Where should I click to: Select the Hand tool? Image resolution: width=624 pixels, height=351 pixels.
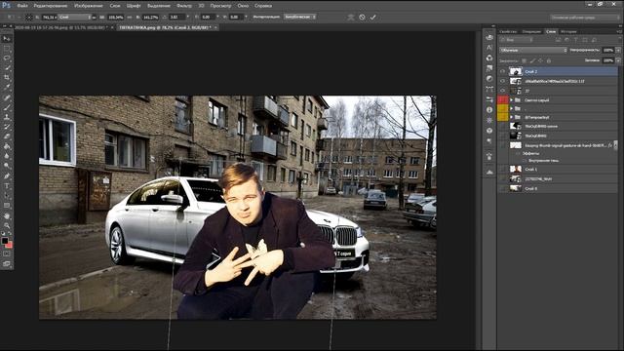pos(7,216)
